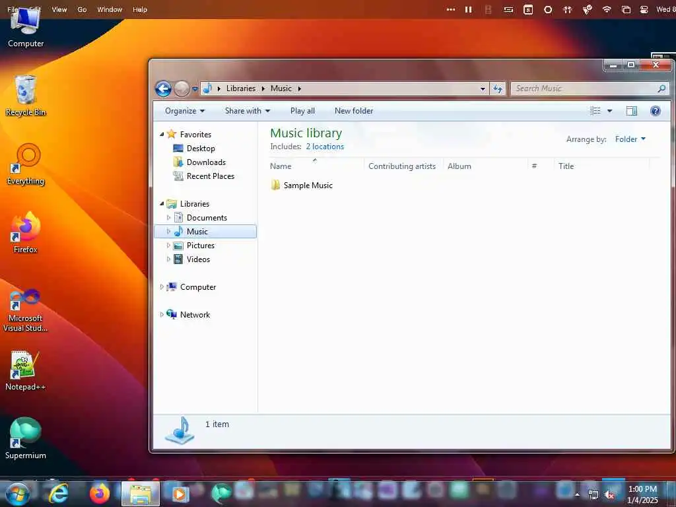676x507 pixels.
Task: Open Windows Media Player from taskbar
Action: point(180,494)
